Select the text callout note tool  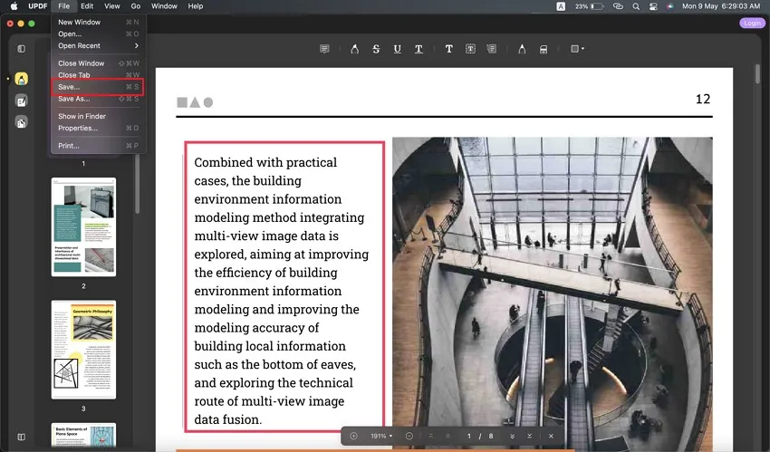[492, 49]
